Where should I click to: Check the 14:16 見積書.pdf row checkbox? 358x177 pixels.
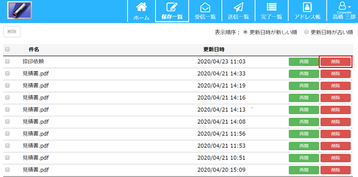click(x=7, y=97)
